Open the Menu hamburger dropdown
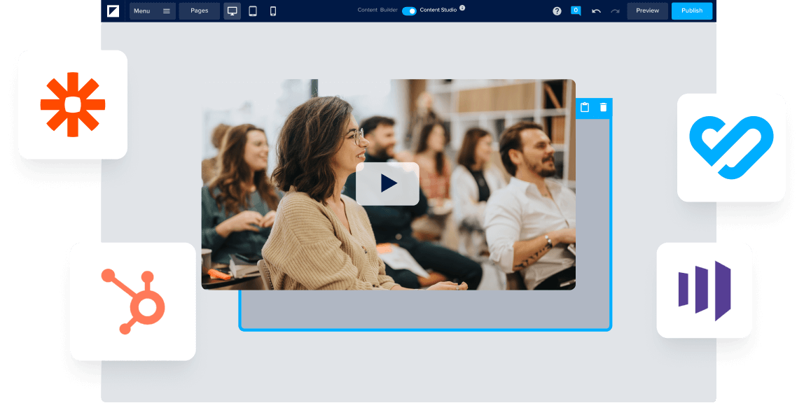This screenshot has width=804, height=403. tap(152, 11)
